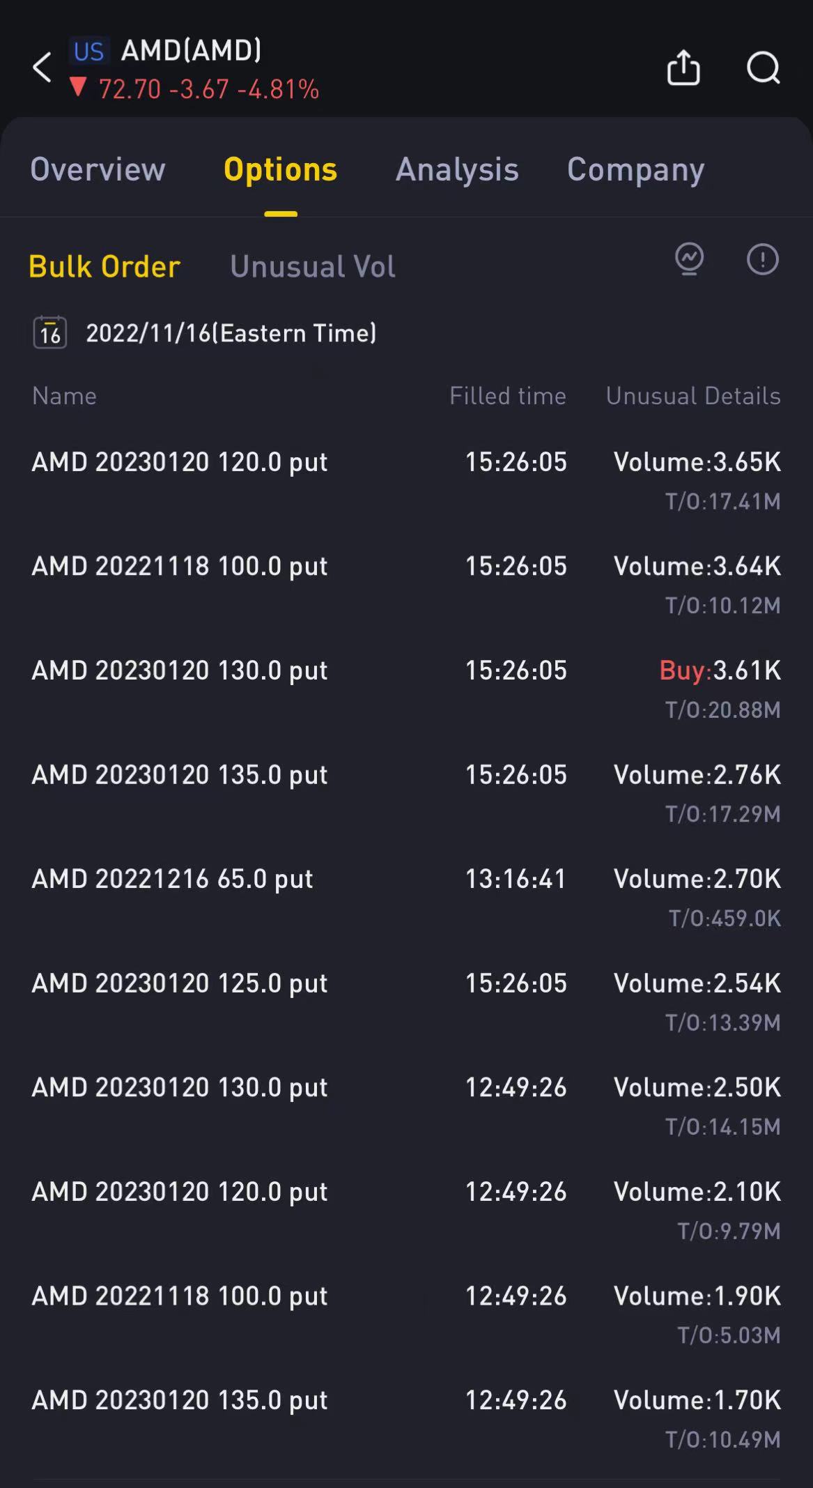Open the chart analysis smiley icon

point(689,260)
